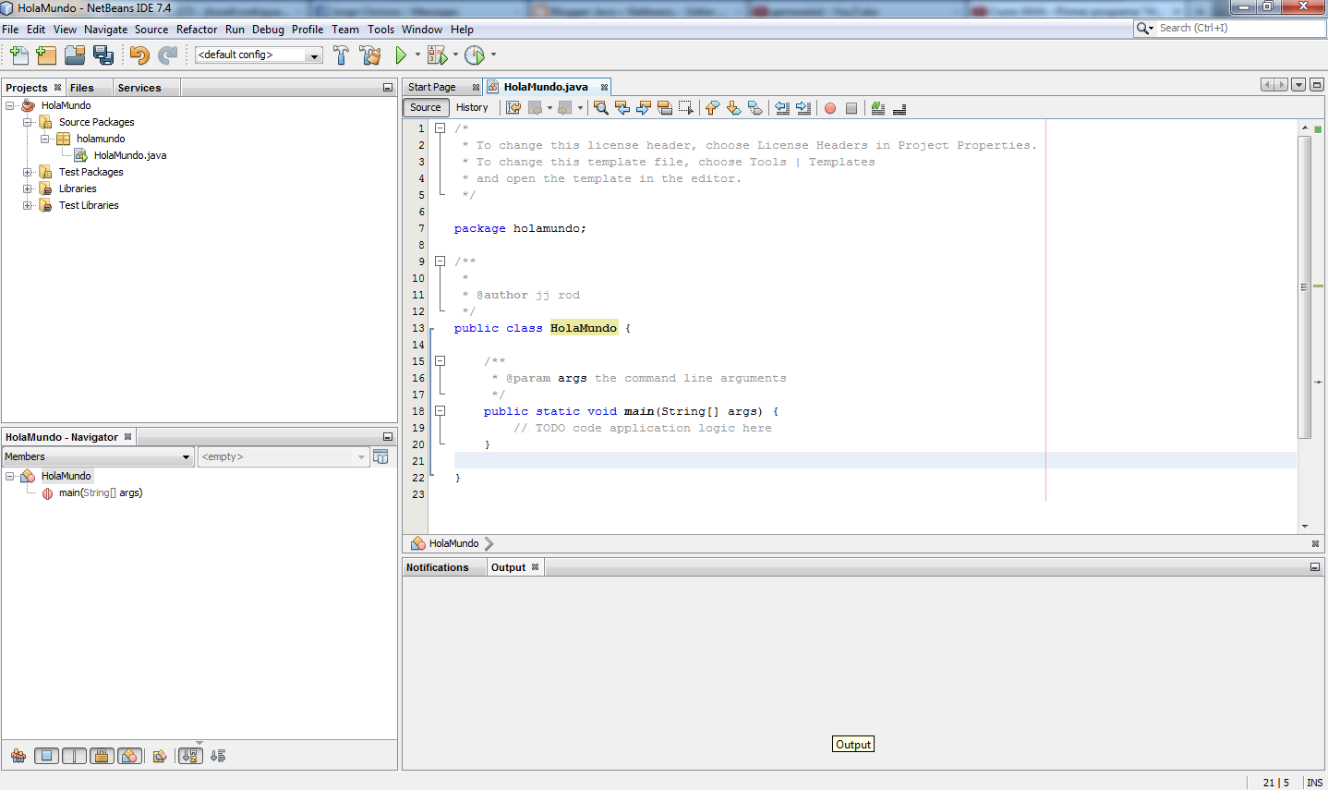Clean and Build the project
1328x790 pixels.
370,55
